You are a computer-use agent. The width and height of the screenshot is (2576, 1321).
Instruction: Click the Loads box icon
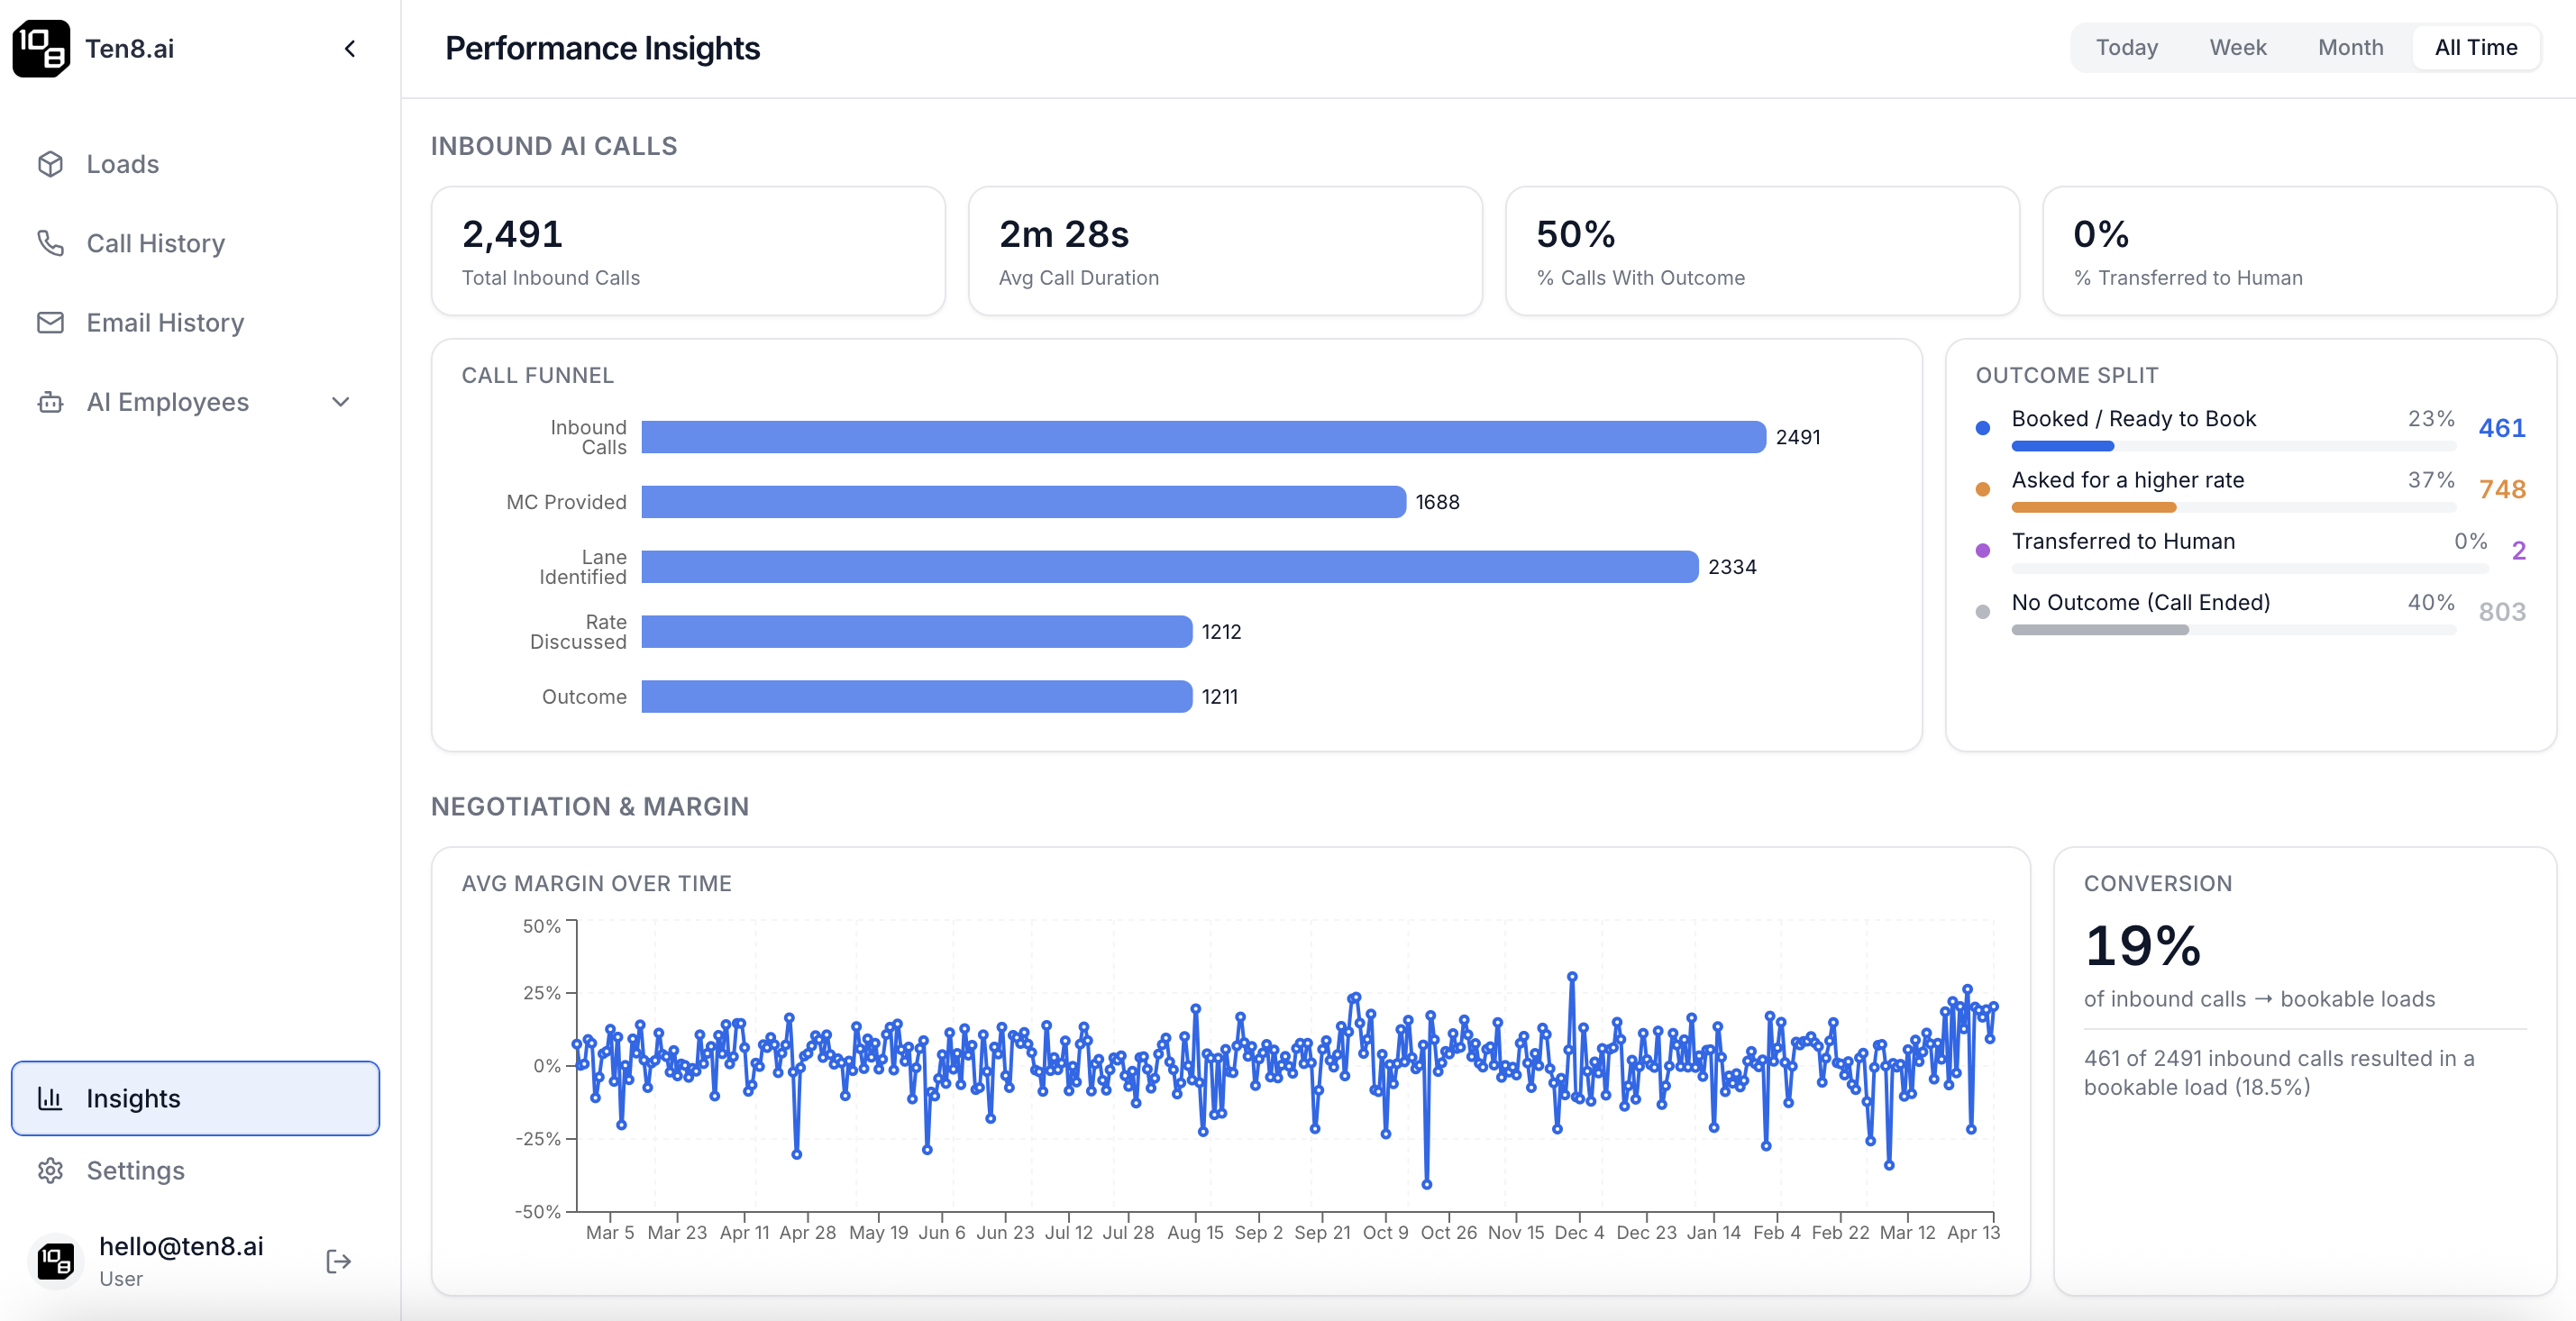50,164
